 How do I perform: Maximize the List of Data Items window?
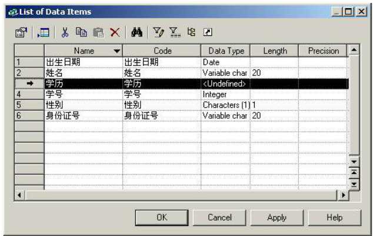(349, 11)
